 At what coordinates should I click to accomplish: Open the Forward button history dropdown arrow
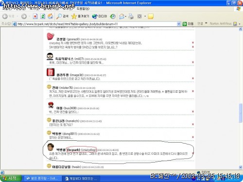pos(29,17)
